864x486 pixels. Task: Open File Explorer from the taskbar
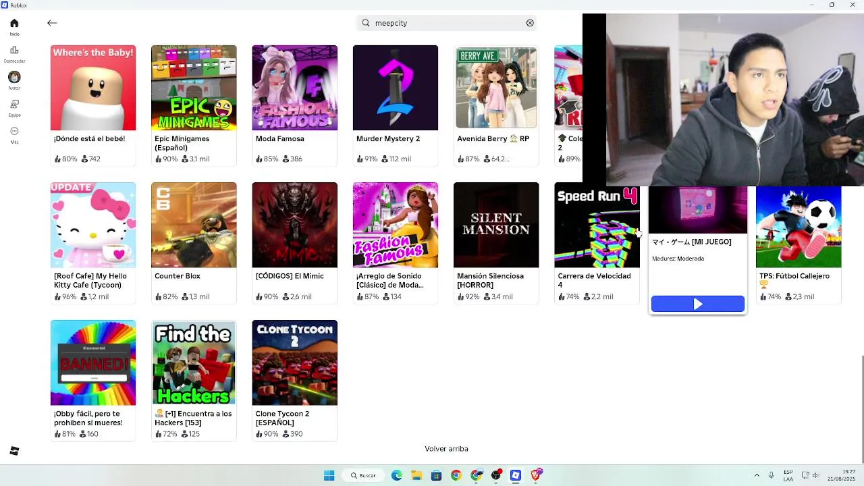click(x=416, y=475)
